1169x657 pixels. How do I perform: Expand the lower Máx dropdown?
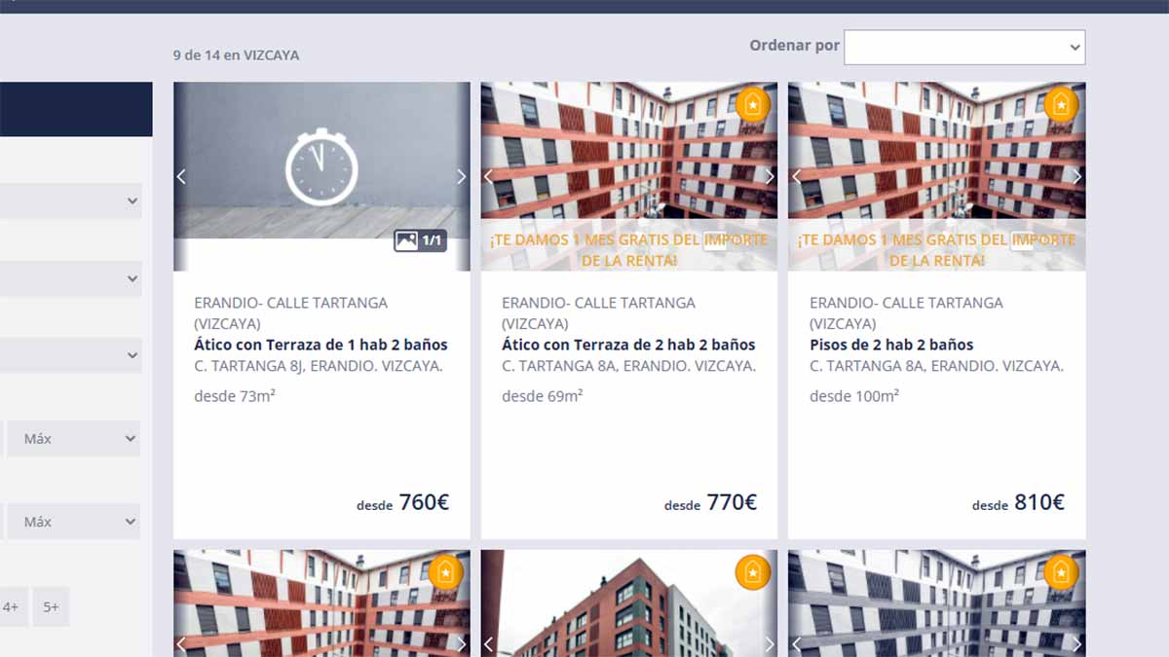pyautogui.click(x=73, y=522)
